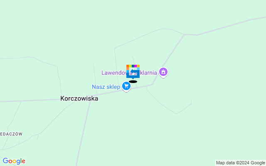Click the partial EDACZÓW area label
This screenshot has height=166, width=266.
coord(11,134)
